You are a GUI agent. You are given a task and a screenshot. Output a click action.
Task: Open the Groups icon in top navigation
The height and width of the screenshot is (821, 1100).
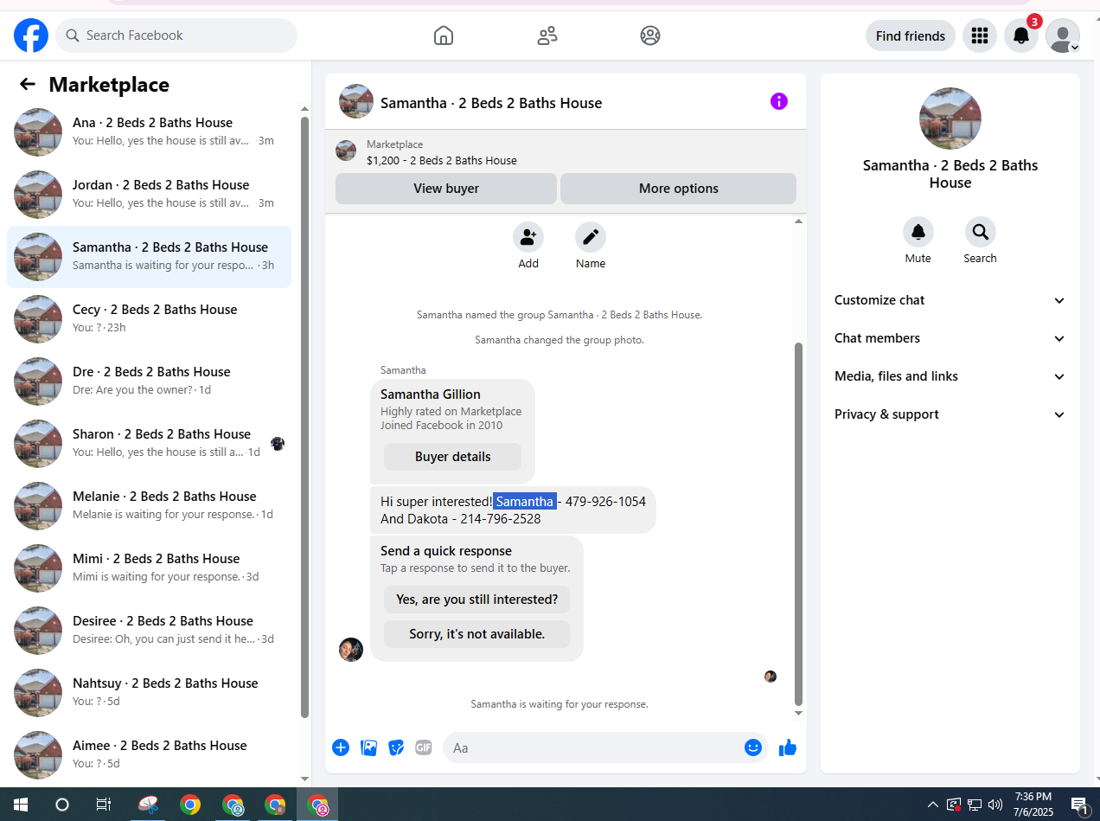click(650, 35)
